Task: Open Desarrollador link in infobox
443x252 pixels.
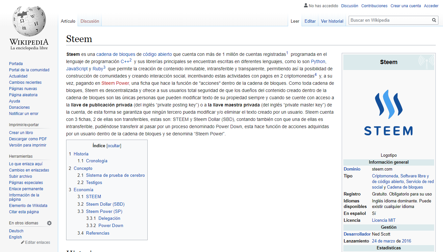Action: [357, 234]
